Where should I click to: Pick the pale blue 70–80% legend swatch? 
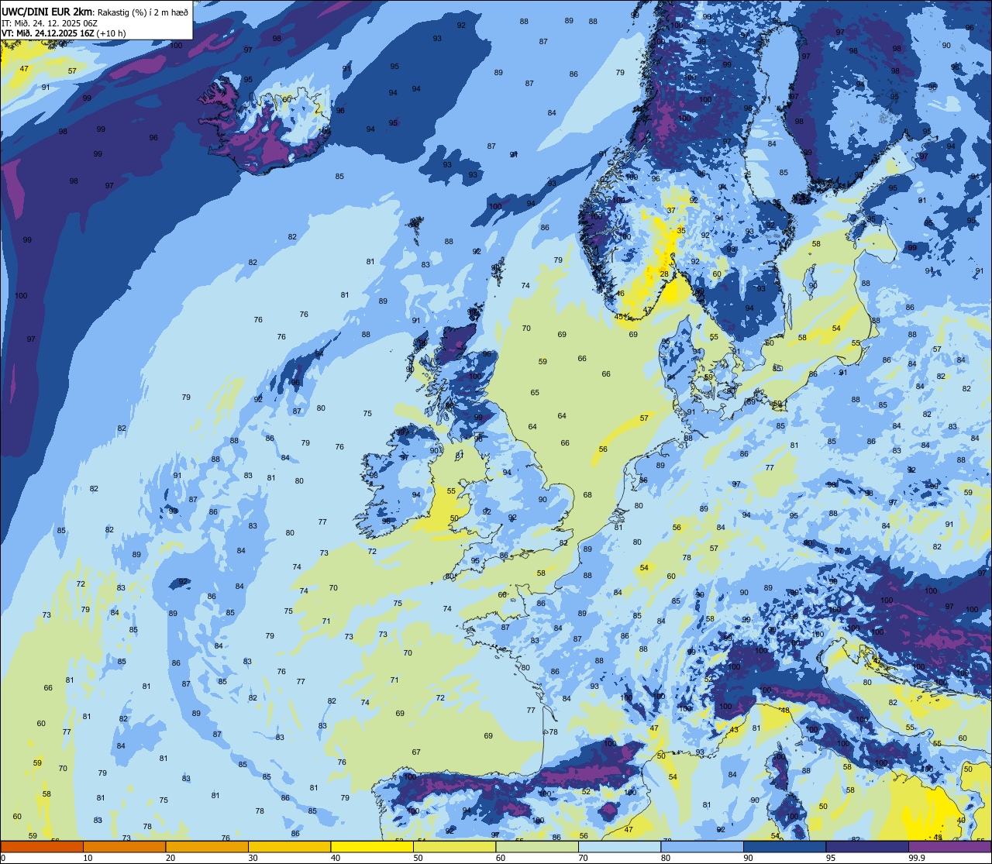pos(619,846)
